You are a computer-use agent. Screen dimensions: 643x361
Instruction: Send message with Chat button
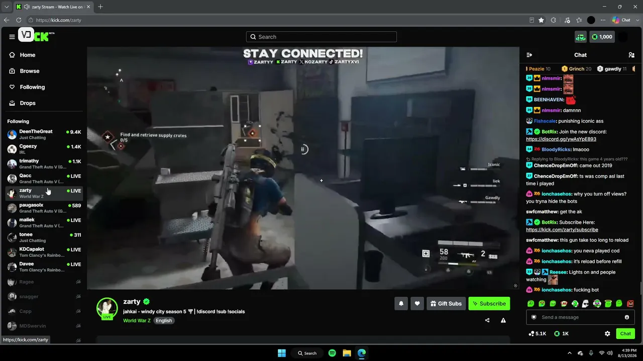coord(625,333)
